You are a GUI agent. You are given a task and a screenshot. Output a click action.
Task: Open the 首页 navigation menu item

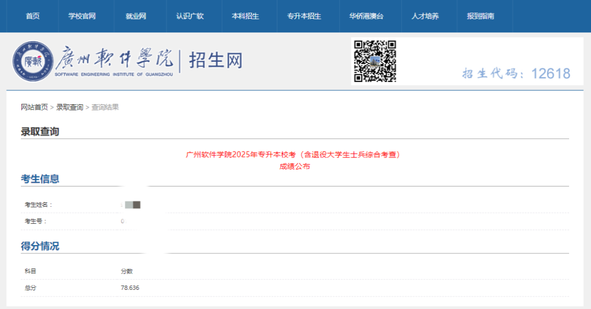33,16
